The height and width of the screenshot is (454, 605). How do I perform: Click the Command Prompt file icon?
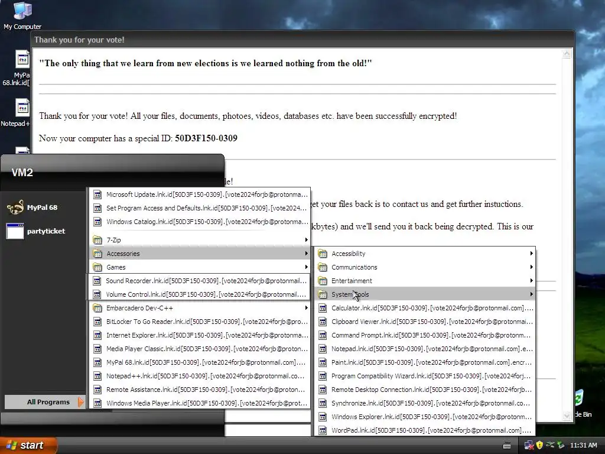click(x=323, y=335)
